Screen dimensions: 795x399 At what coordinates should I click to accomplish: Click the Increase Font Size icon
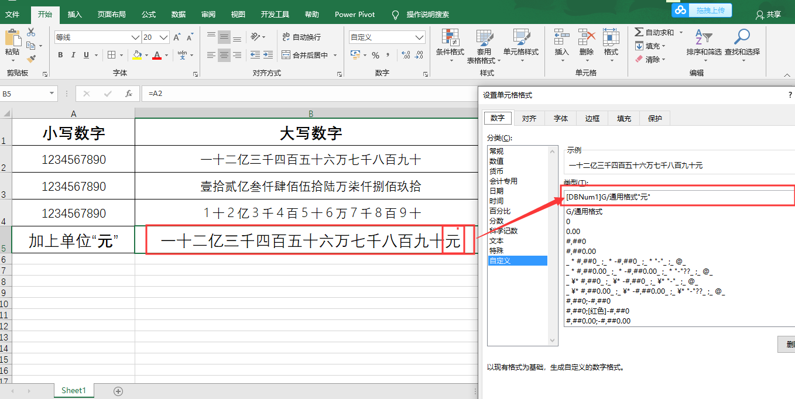(177, 37)
